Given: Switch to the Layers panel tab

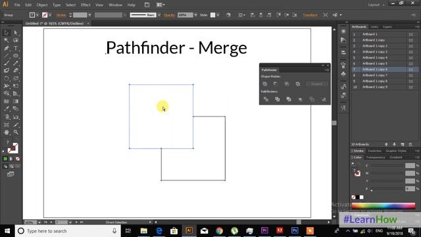Looking at the screenshot, I should (x=387, y=27).
